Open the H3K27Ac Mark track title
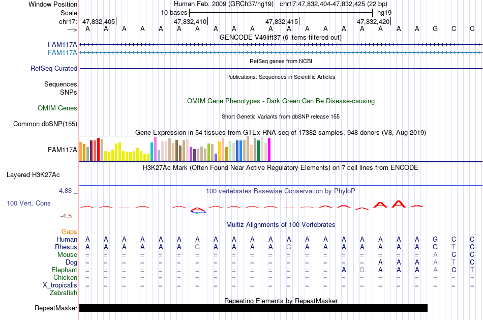483x320 pixels. pyautogui.click(x=281, y=168)
